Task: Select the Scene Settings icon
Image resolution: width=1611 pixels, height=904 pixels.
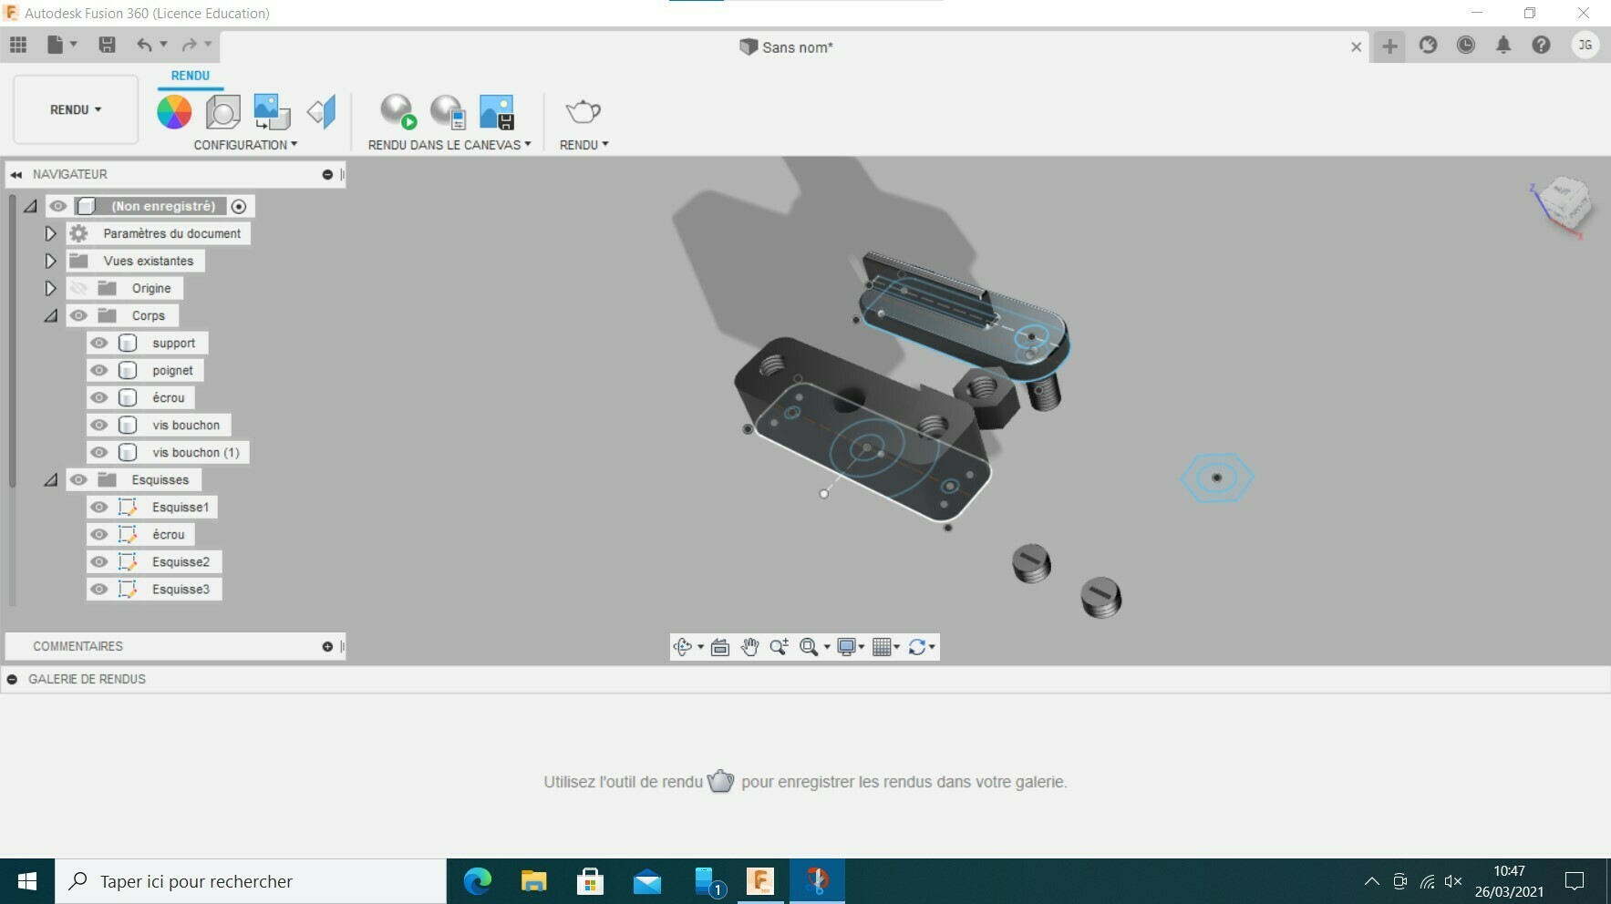Action: point(222,111)
